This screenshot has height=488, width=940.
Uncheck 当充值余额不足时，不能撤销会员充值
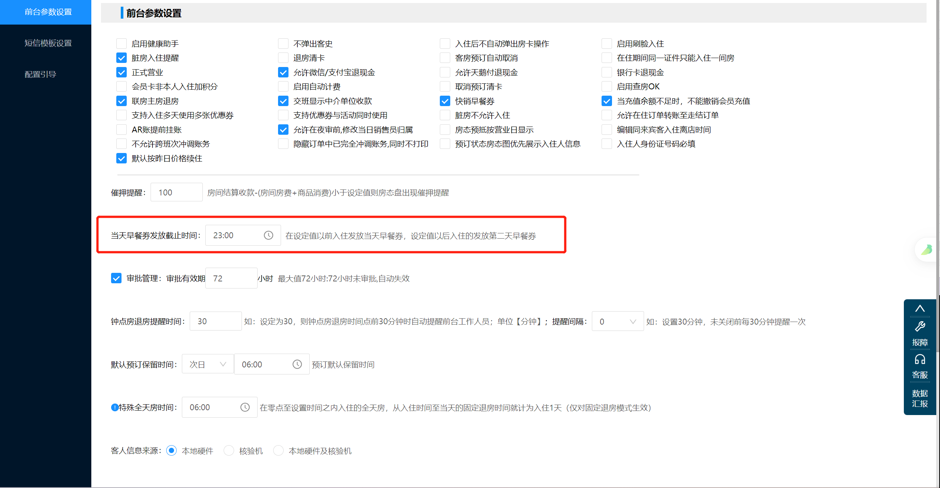(x=607, y=101)
